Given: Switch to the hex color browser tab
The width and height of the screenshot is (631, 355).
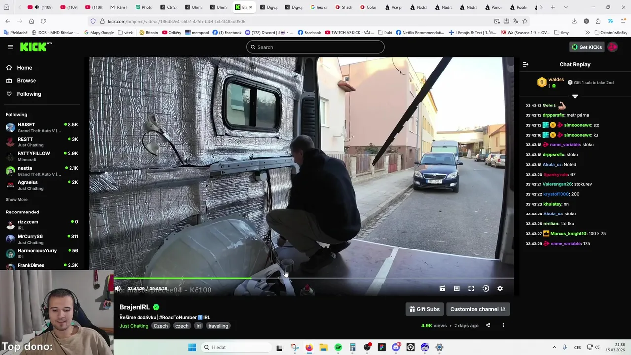Looking at the screenshot, I should tap(318, 7).
